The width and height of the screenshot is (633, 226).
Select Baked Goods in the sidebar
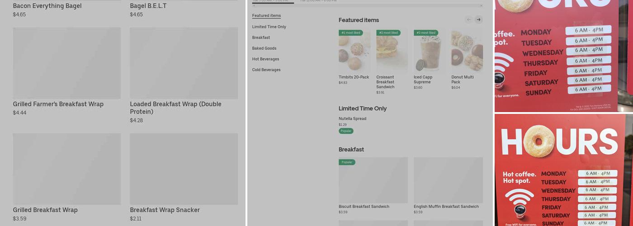pos(264,48)
